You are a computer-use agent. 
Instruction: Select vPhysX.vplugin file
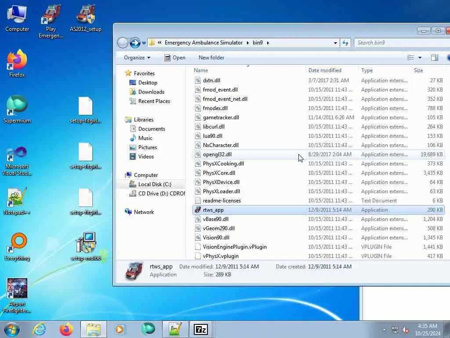[x=319, y=256]
